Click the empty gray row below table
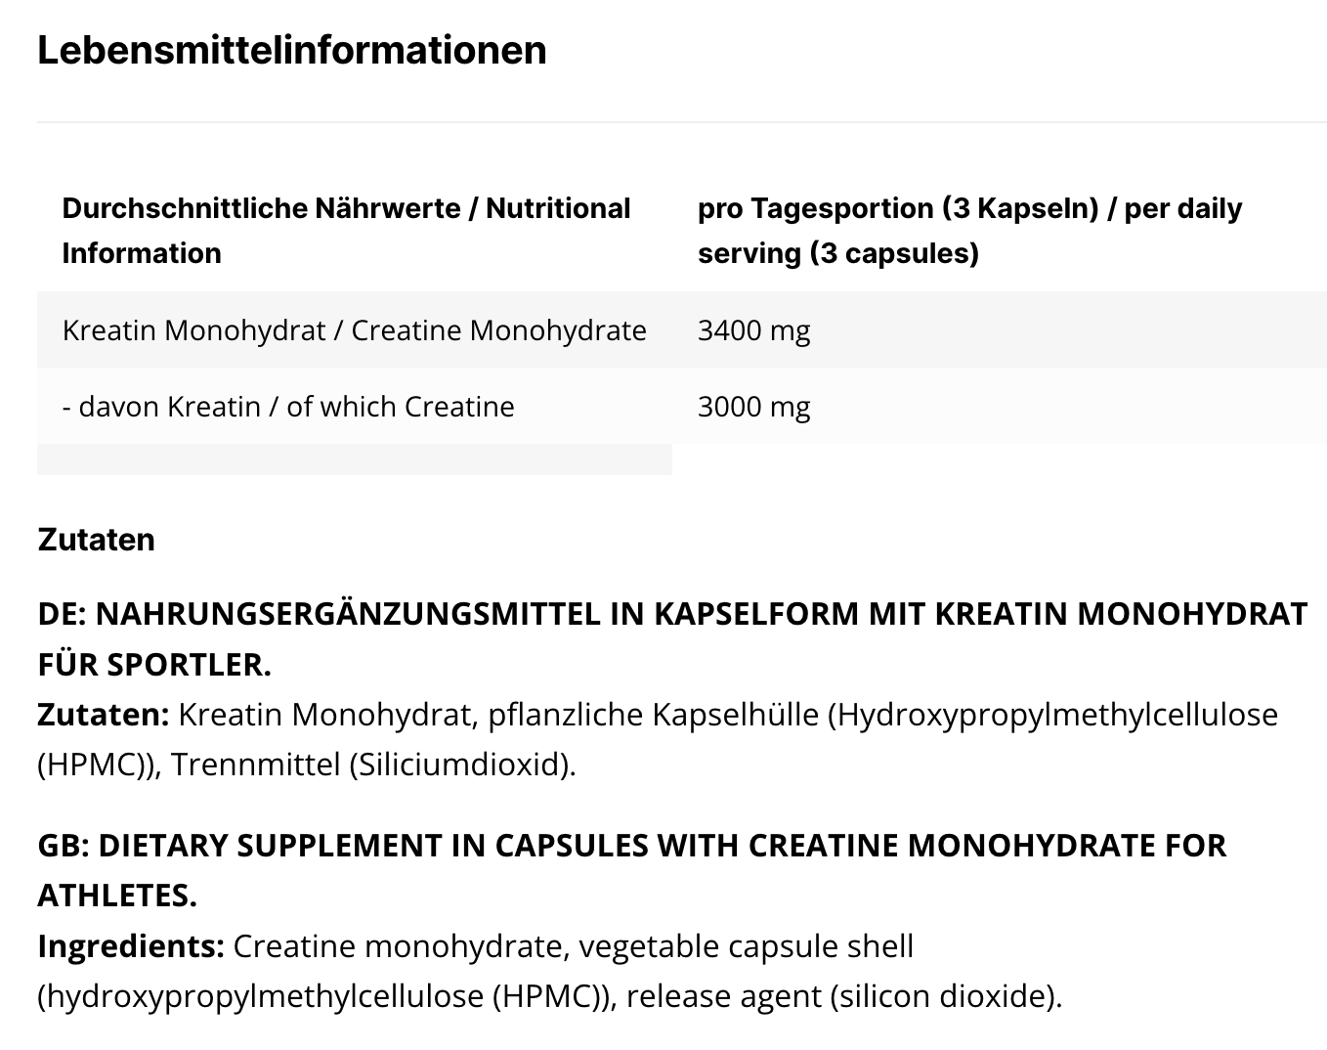Screen dimensions: 1327x1050 354,459
